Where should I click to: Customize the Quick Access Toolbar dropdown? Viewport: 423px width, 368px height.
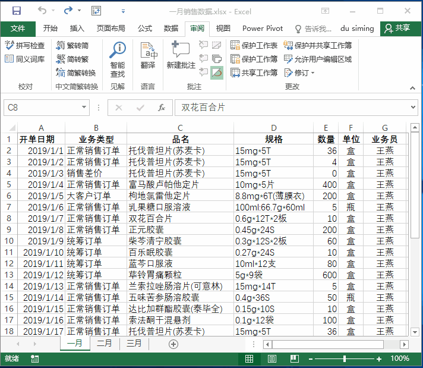coord(123,11)
